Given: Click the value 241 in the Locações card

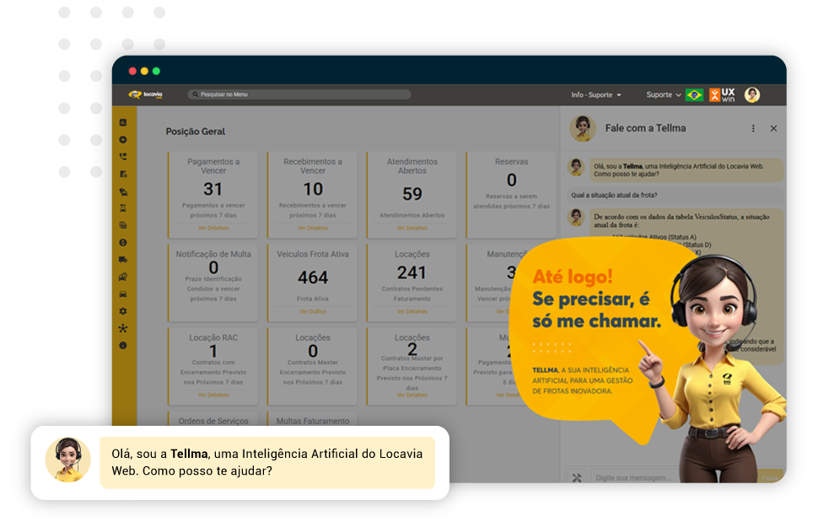Looking at the screenshot, I should click(412, 272).
